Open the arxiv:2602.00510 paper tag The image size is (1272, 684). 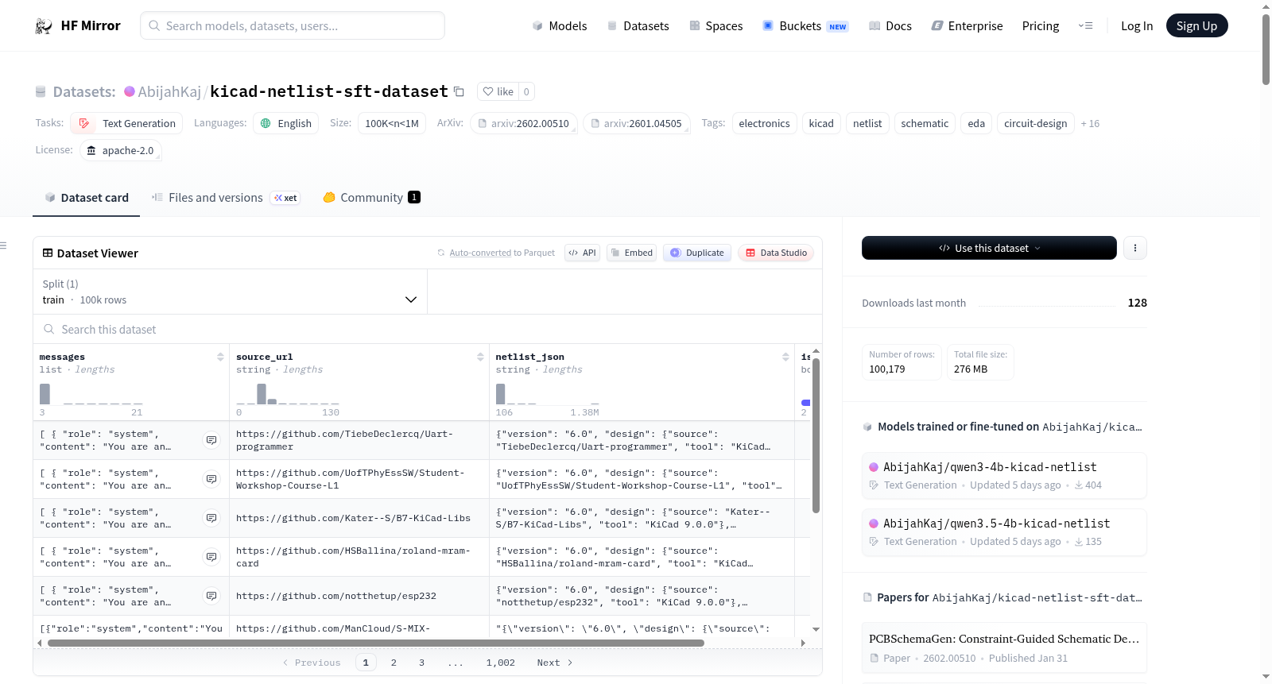524,123
